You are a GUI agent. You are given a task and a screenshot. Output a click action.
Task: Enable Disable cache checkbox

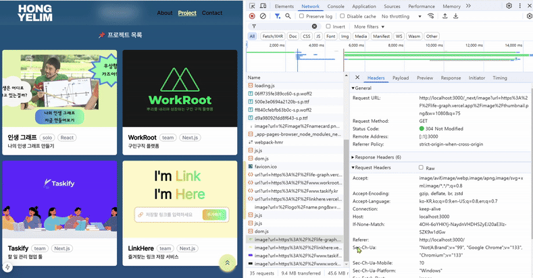(x=342, y=16)
